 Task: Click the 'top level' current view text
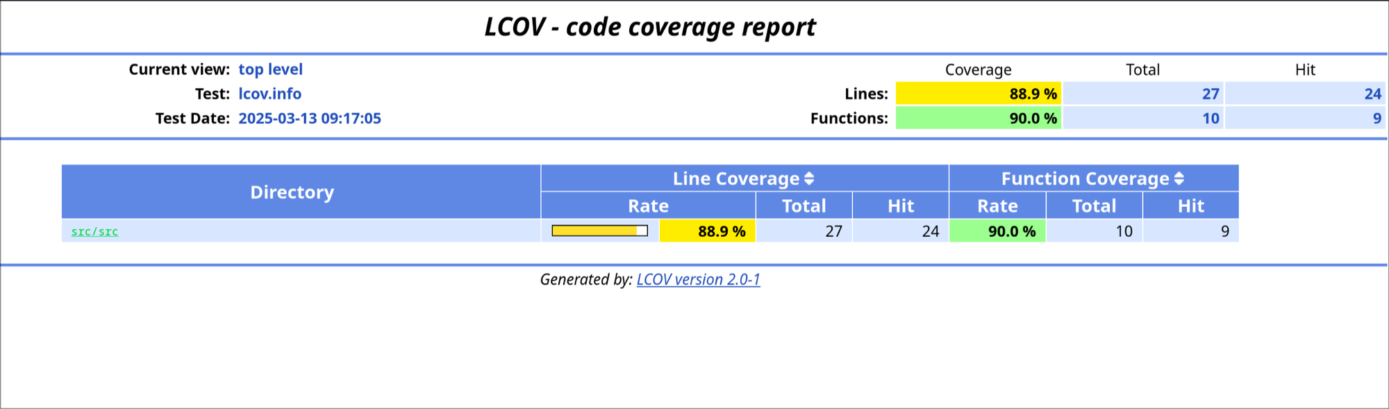point(270,69)
